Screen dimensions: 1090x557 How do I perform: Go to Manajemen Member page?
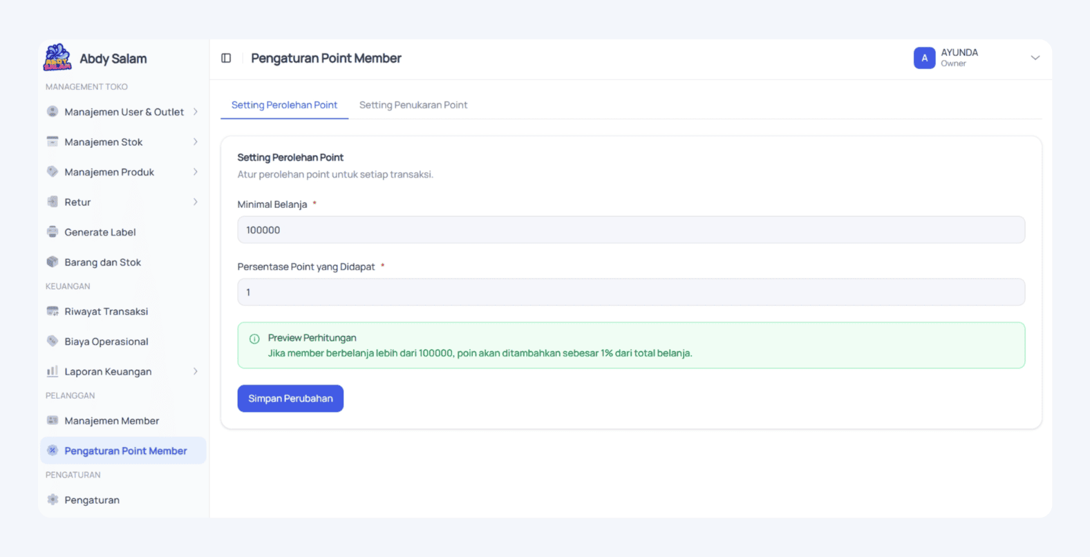pyautogui.click(x=123, y=421)
